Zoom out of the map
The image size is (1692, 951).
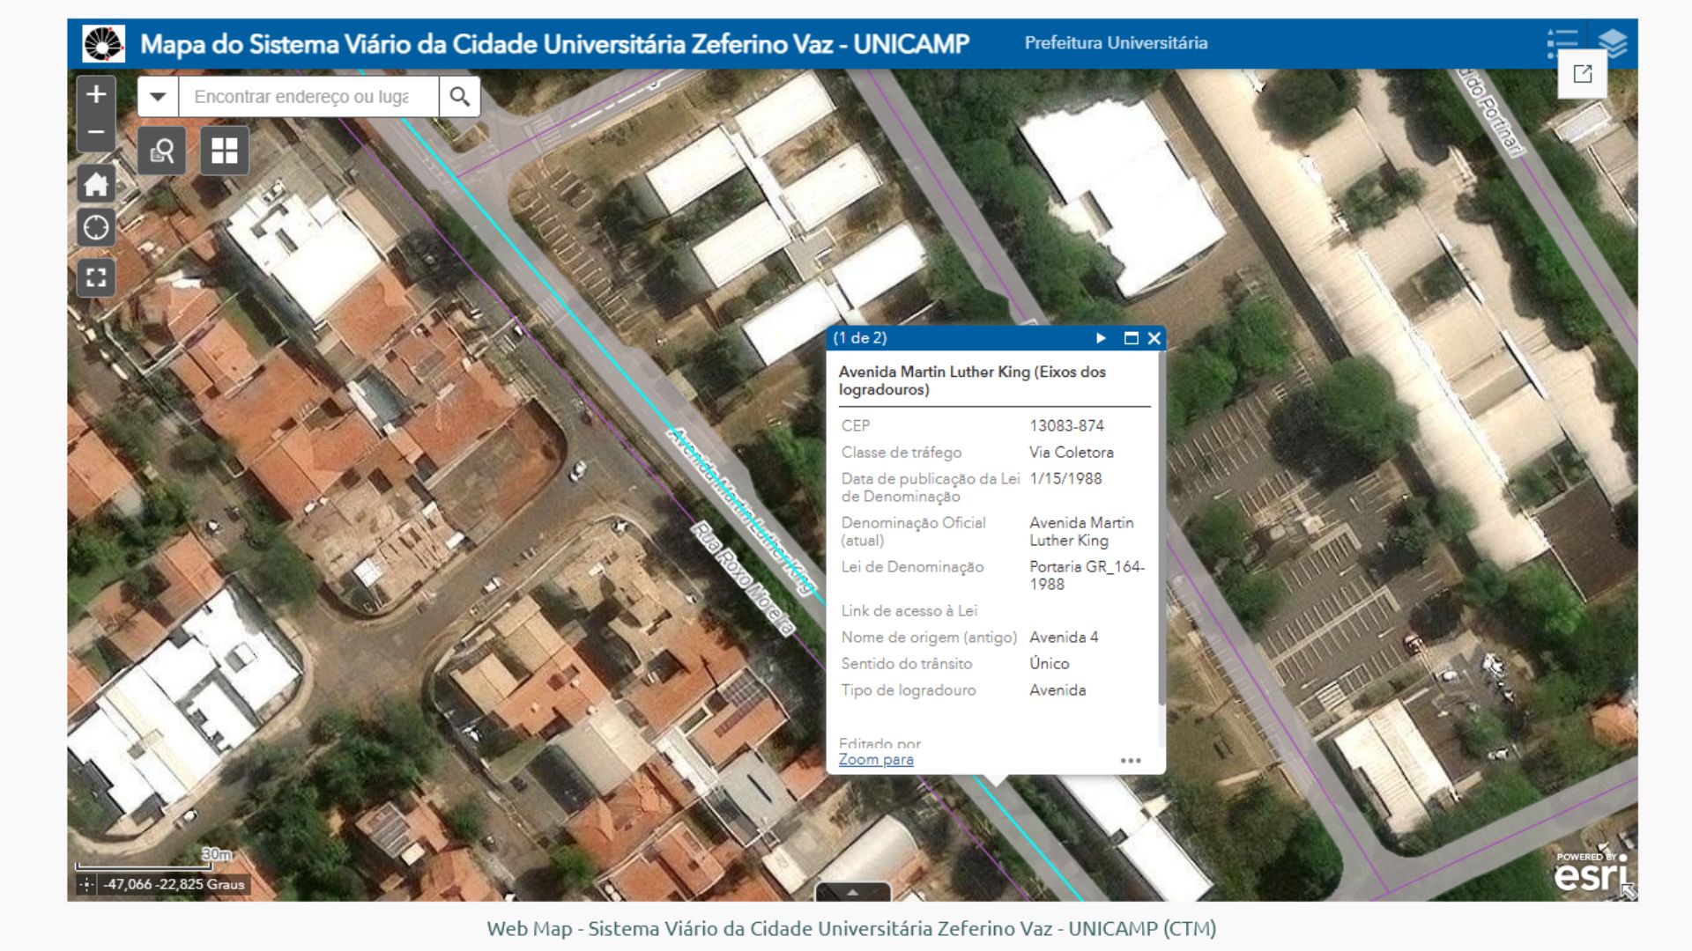(x=96, y=133)
